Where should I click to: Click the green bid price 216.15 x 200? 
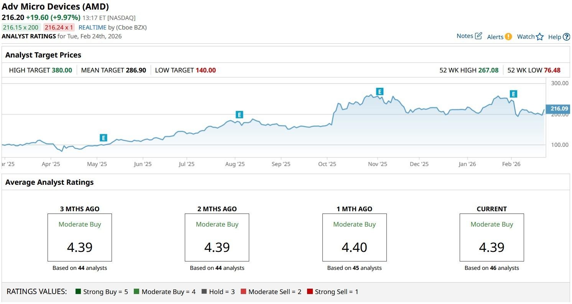(21, 28)
